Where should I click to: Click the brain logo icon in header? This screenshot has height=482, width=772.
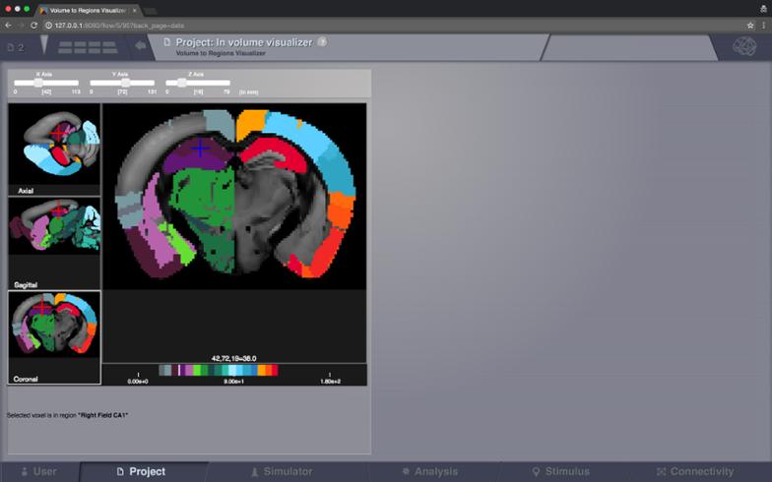(742, 46)
